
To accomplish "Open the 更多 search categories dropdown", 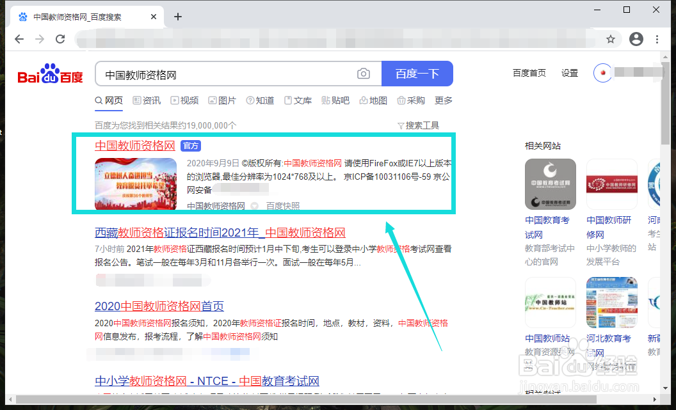I will click(x=444, y=100).
